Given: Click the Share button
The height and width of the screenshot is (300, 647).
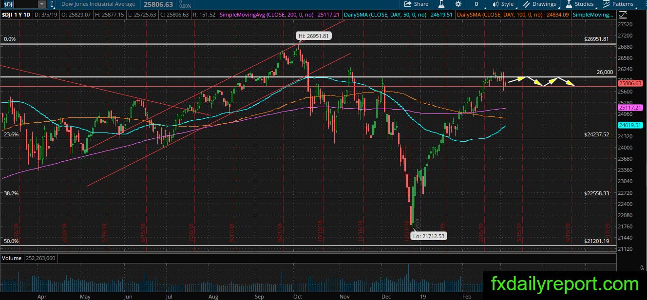Looking at the screenshot, I should pyautogui.click(x=417, y=4).
